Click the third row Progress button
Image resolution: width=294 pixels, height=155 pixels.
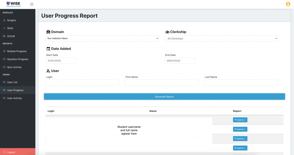click(x=240, y=139)
